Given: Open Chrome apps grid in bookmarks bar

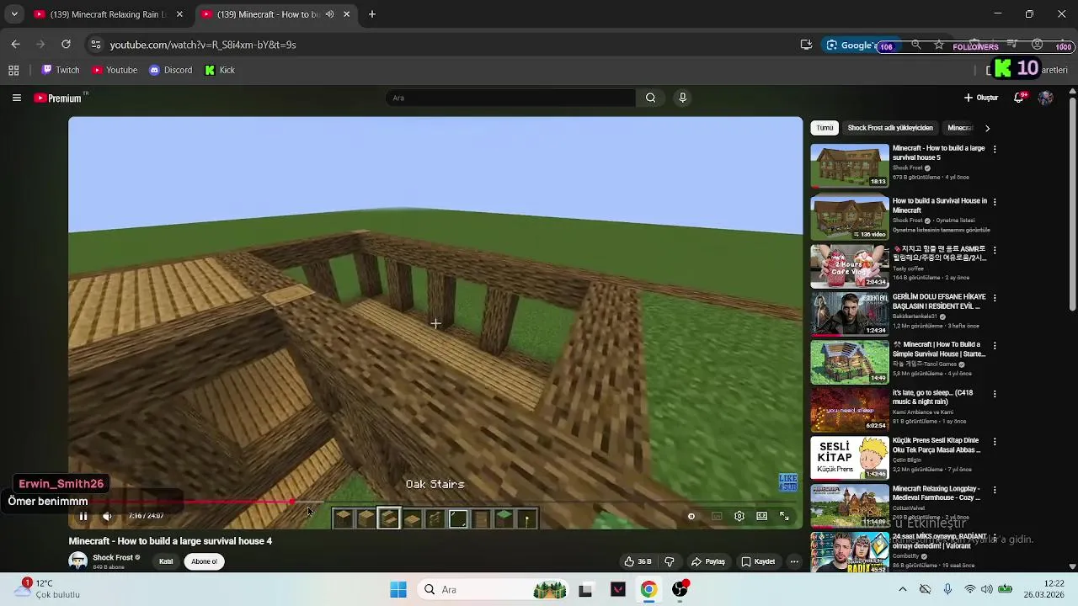Looking at the screenshot, I should click(x=13, y=71).
